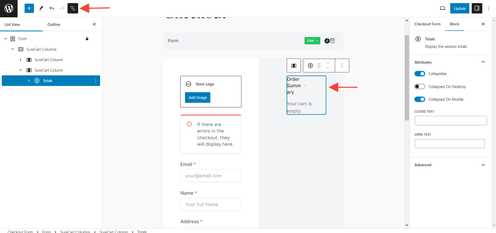Click the Update button
The image size is (496, 233).
pos(459,8)
